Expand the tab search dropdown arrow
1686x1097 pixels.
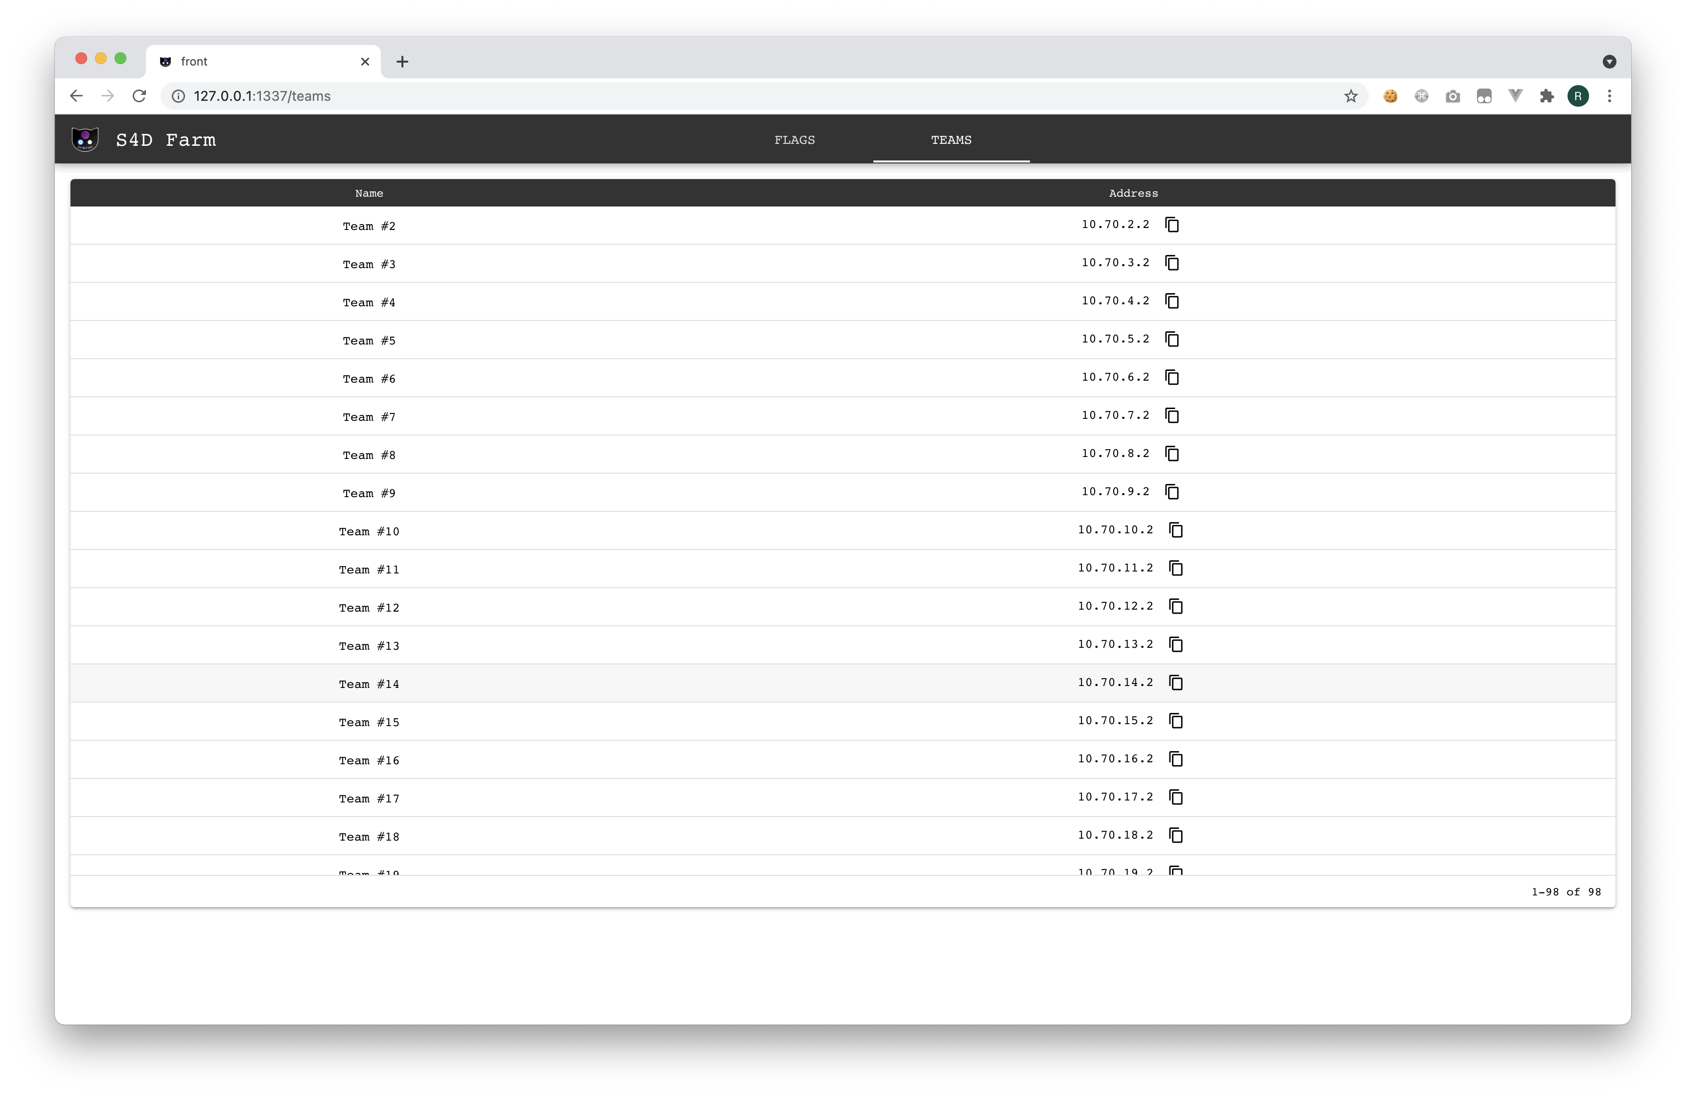pos(1609,62)
